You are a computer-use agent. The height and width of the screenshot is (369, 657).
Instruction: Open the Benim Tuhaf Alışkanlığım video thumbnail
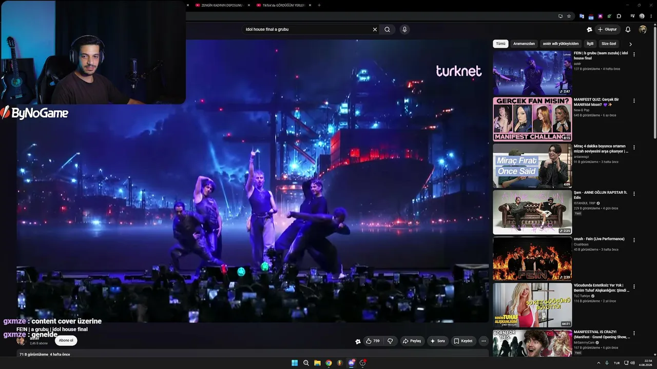coord(532,305)
